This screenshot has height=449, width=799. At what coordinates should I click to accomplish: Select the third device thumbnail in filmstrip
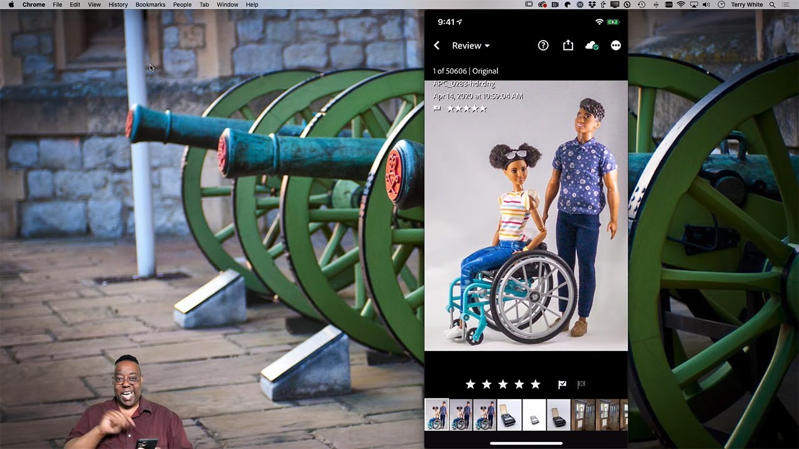click(x=559, y=415)
